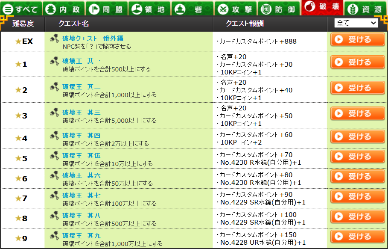
Task: Click the ★EX difficulty label
Action: click(x=24, y=41)
